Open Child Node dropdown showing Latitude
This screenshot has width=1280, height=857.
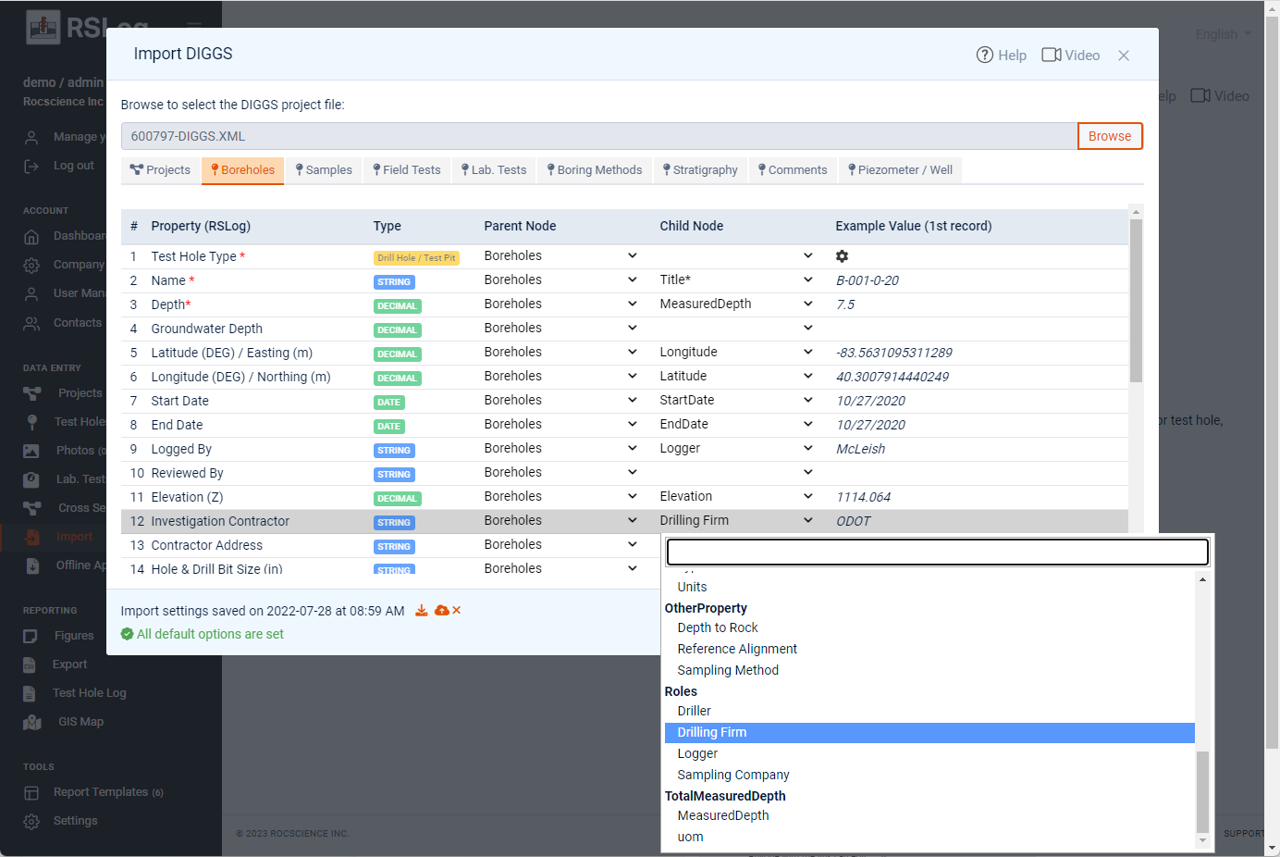point(736,376)
